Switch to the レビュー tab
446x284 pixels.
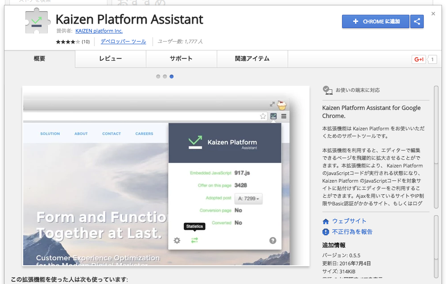[111, 58]
